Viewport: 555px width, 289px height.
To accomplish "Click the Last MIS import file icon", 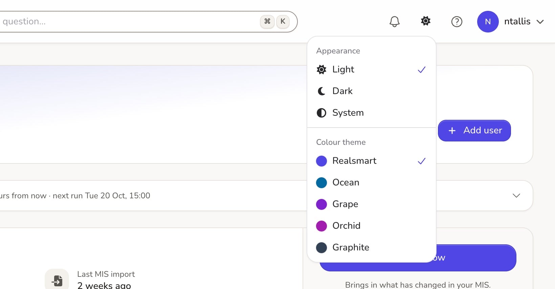I will pyautogui.click(x=57, y=280).
